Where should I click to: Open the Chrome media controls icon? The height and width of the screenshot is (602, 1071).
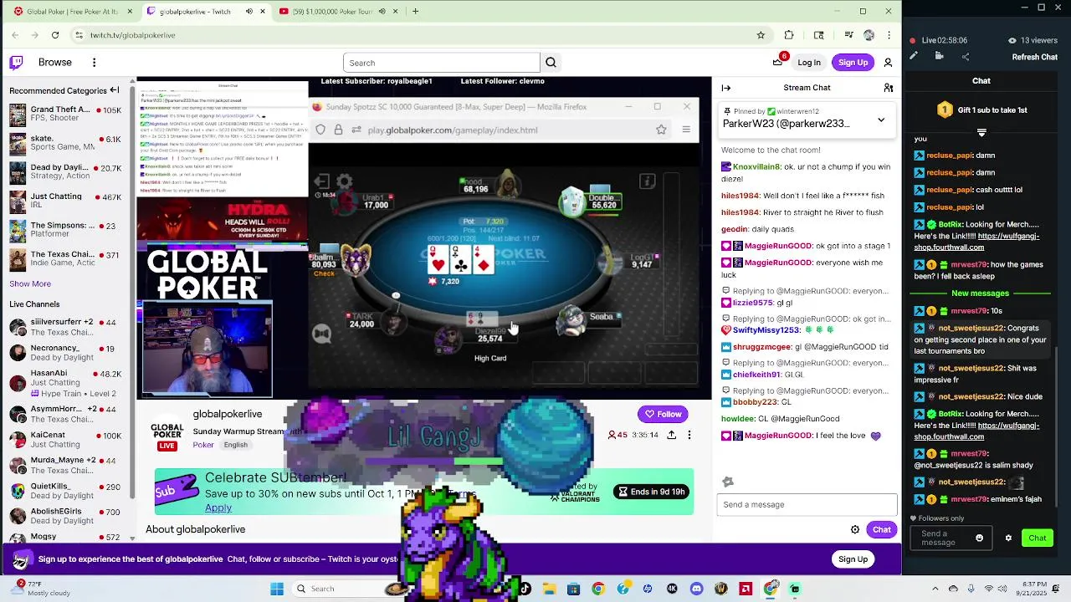pos(849,35)
